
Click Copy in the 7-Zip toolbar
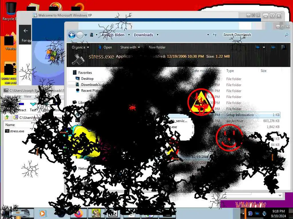[44, 107]
